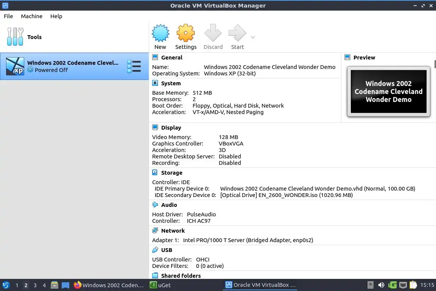Click the VM preview thumbnail
Viewport: 436px width, 291px height.
click(388, 91)
